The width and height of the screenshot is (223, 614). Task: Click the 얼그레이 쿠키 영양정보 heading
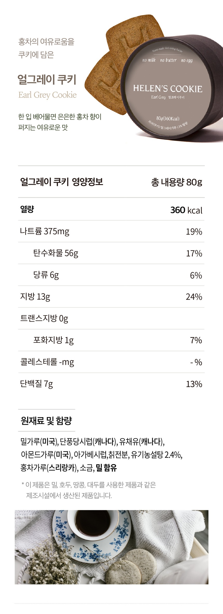61,182
